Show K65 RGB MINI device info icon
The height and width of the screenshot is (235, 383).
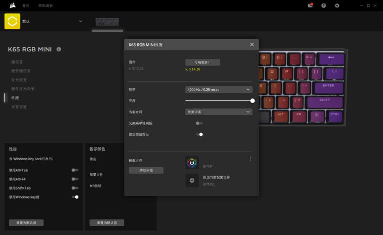(59, 49)
